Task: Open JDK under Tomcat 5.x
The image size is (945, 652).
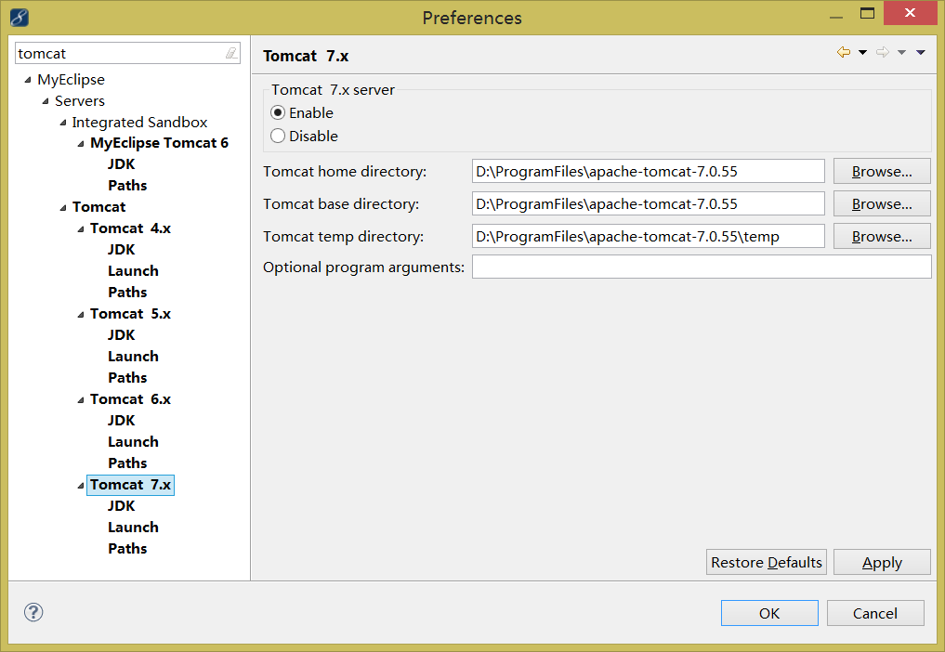Action: (121, 335)
